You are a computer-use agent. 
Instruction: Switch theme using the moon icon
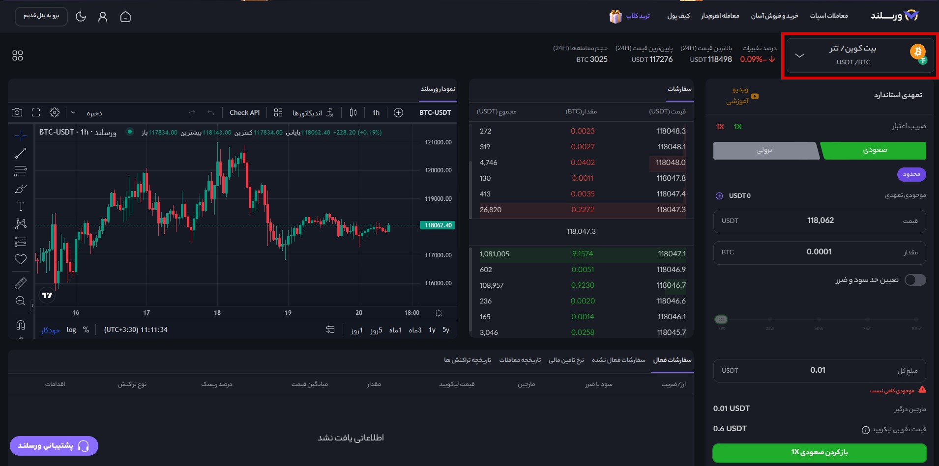pos(82,16)
